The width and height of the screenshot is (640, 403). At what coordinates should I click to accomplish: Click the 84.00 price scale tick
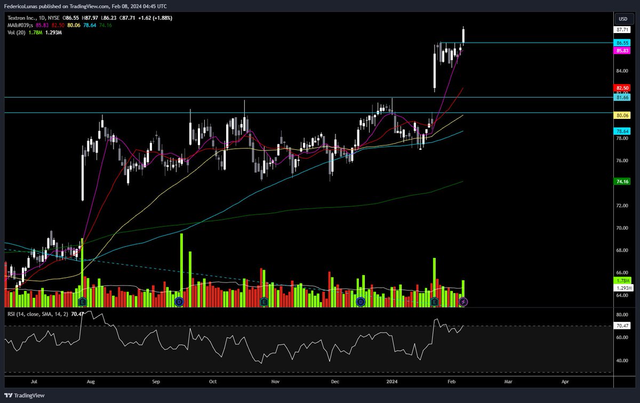[x=622, y=71]
